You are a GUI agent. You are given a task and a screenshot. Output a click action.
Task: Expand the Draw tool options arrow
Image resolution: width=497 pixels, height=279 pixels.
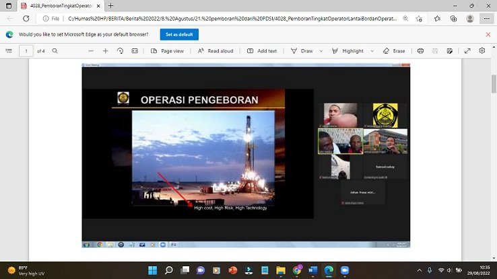pyautogui.click(x=321, y=50)
